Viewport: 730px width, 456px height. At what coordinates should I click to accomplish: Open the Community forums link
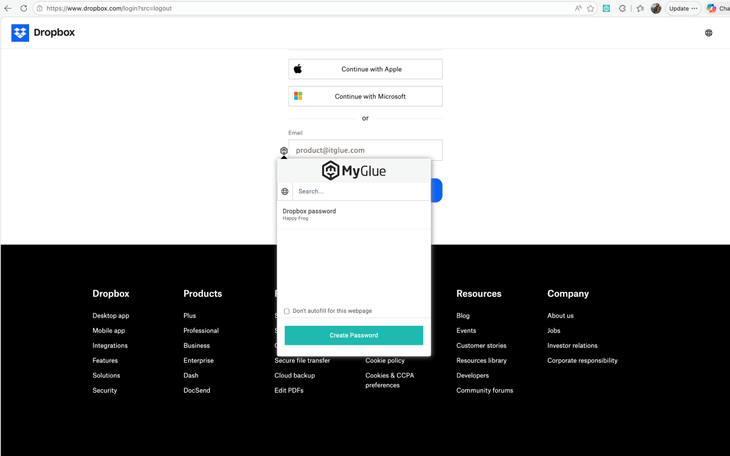(x=485, y=390)
